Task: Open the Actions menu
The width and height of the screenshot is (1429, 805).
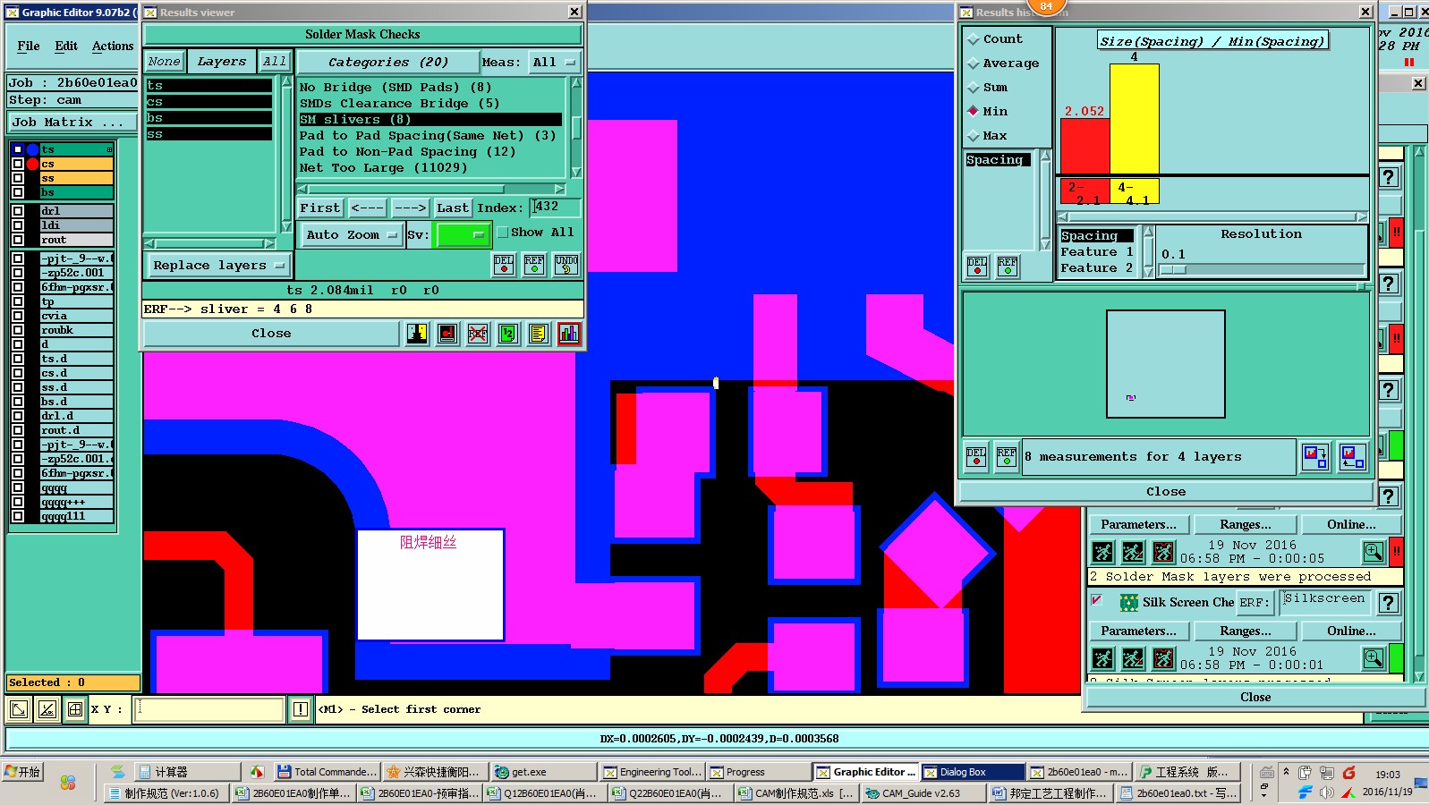Action: [113, 47]
